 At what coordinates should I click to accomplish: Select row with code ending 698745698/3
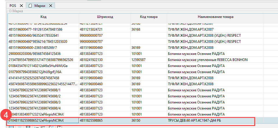pyautogui.click(x=43, y=102)
